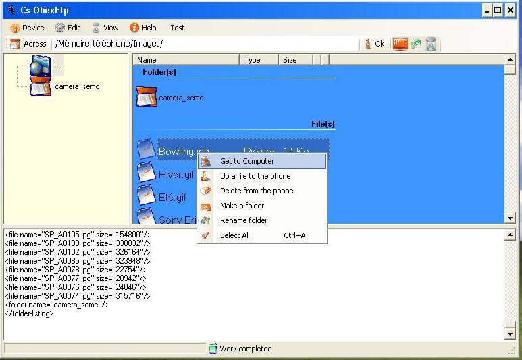Click the globe parent folder icon in tree
The width and height of the screenshot is (522, 360).
coord(41,65)
